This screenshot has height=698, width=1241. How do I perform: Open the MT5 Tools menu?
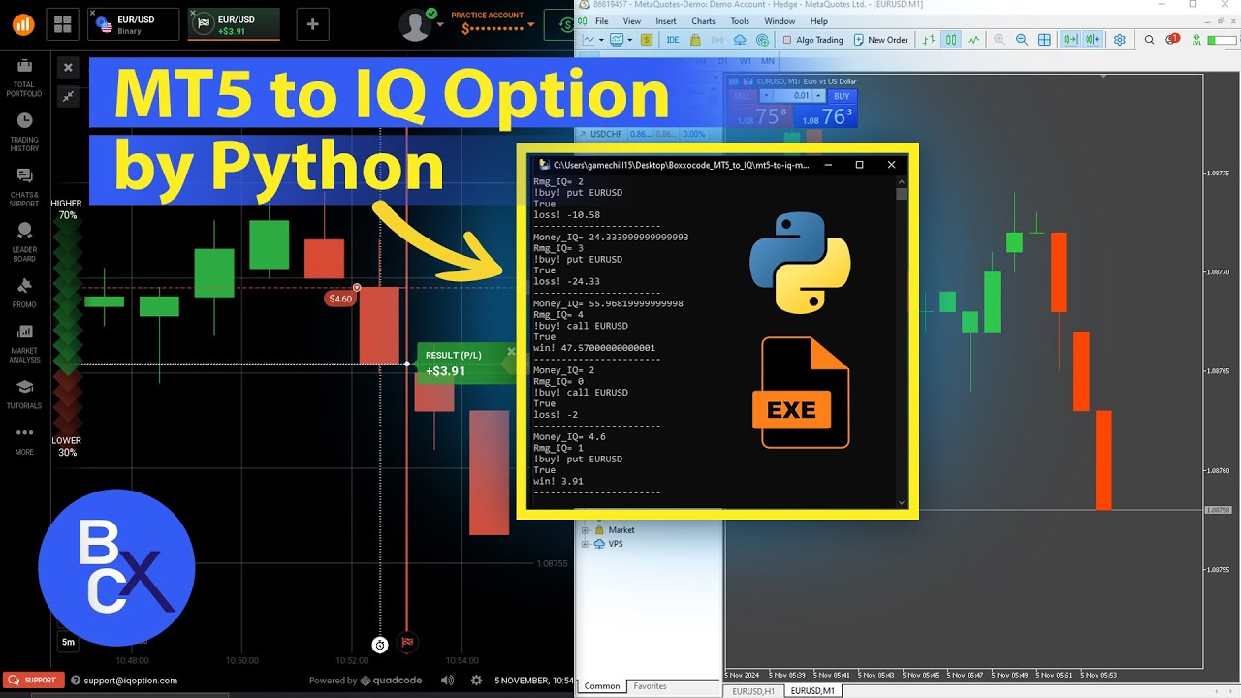tap(740, 21)
